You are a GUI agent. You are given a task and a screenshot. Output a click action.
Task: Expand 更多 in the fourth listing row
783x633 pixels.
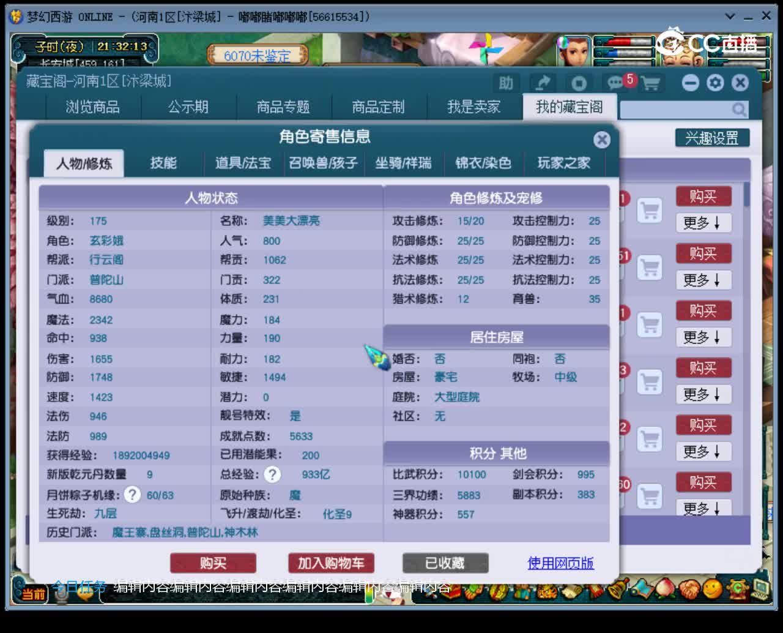(x=703, y=394)
